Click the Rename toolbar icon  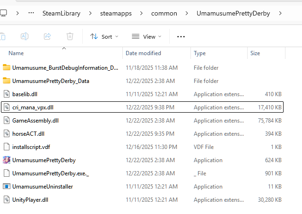(25, 36)
